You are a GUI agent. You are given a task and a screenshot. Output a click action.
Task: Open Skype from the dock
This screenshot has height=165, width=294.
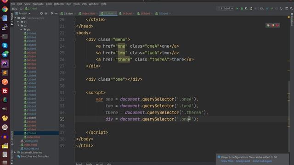coord(5,45)
